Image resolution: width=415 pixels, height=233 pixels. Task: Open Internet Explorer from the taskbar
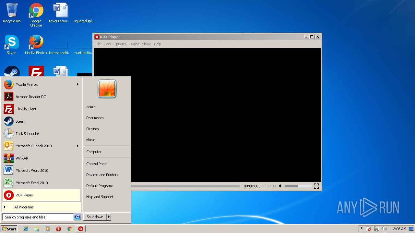point(26,229)
